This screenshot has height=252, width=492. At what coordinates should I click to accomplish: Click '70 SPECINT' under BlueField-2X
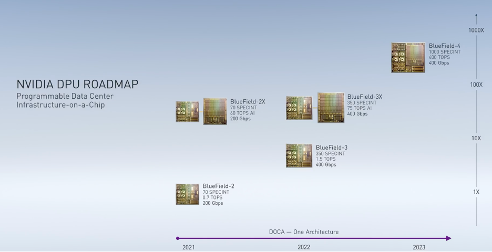(x=243, y=108)
